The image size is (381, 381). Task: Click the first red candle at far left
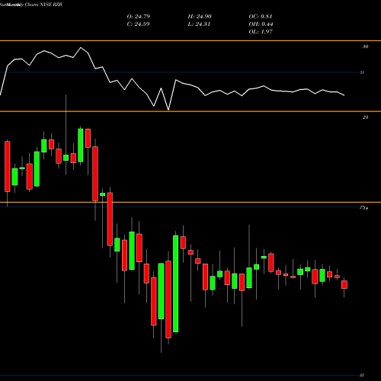8,166
